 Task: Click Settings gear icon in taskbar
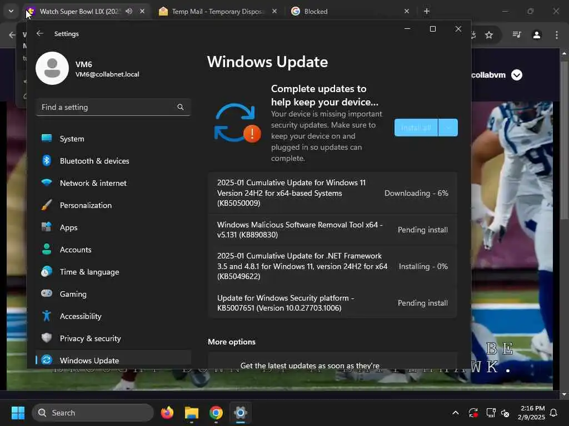pyautogui.click(x=240, y=413)
